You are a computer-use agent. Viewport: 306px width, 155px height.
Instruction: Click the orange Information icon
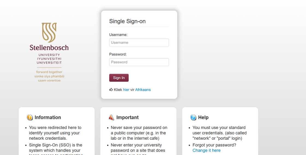(30, 118)
